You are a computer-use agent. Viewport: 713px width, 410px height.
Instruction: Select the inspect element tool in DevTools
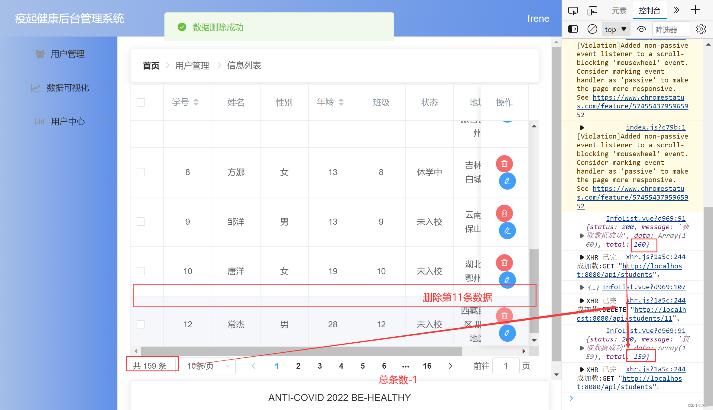click(573, 10)
